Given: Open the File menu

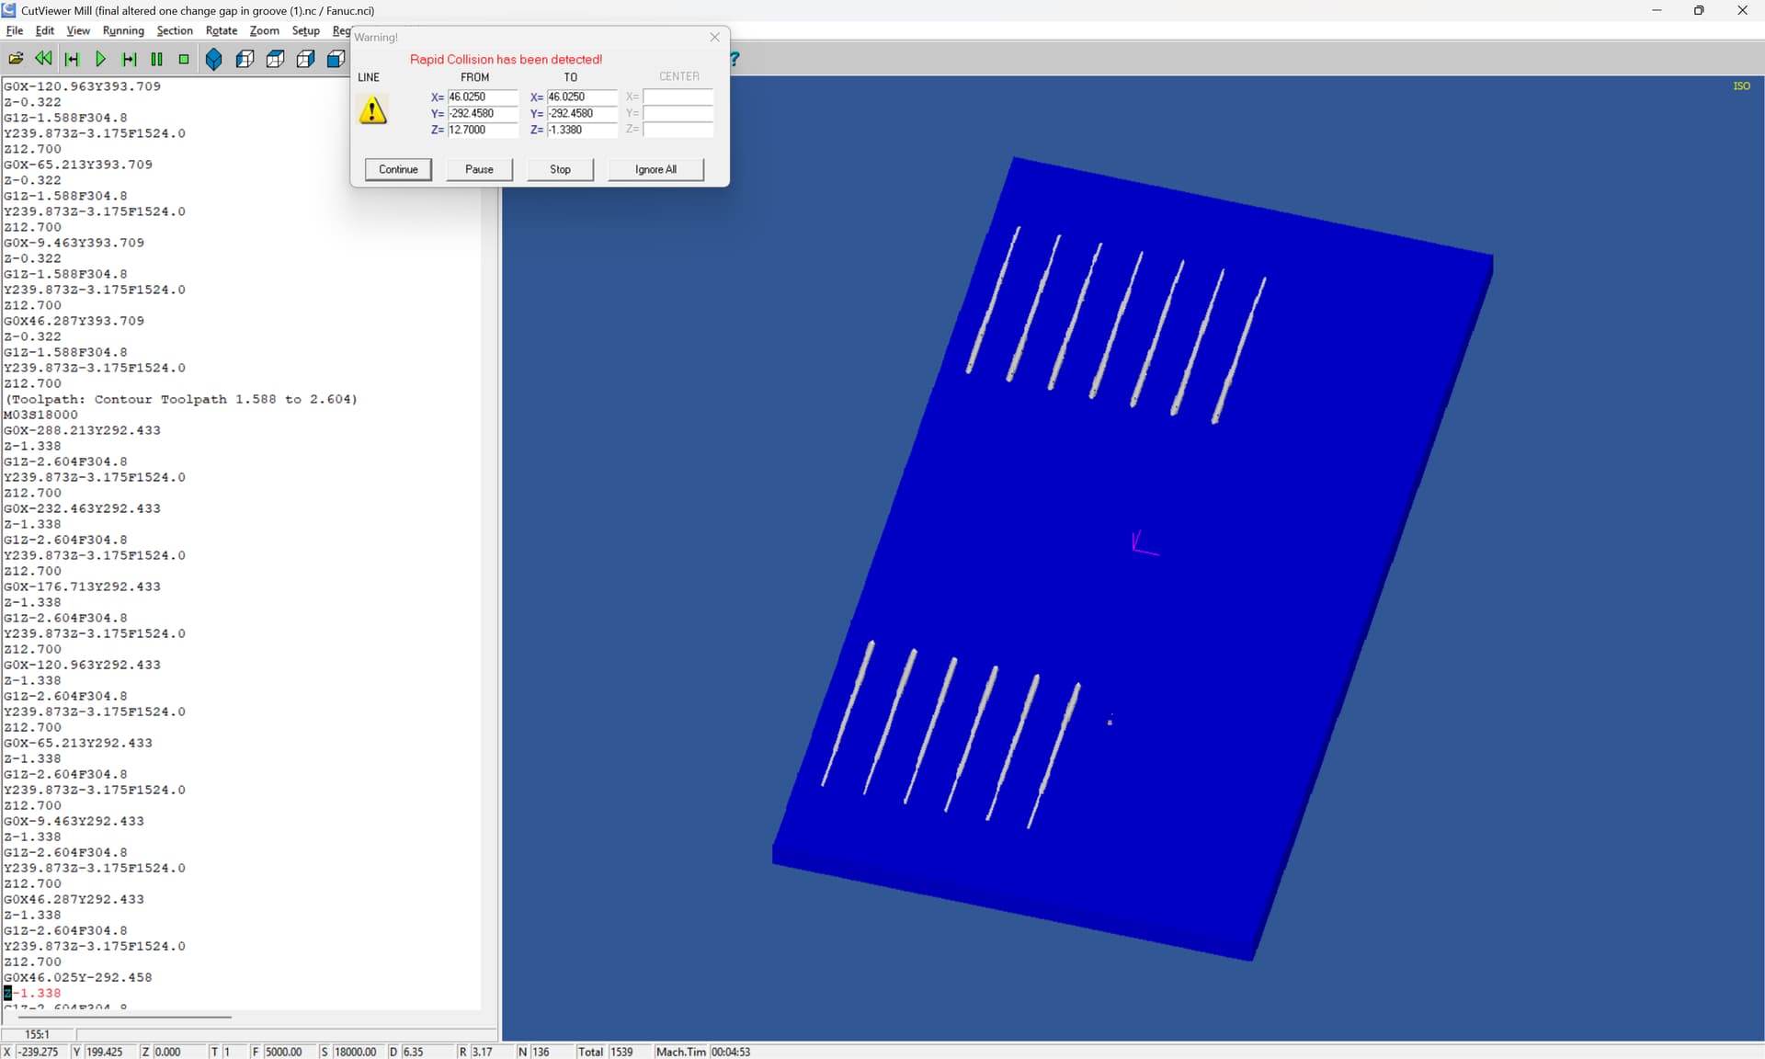Looking at the screenshot, I should 15,30.
